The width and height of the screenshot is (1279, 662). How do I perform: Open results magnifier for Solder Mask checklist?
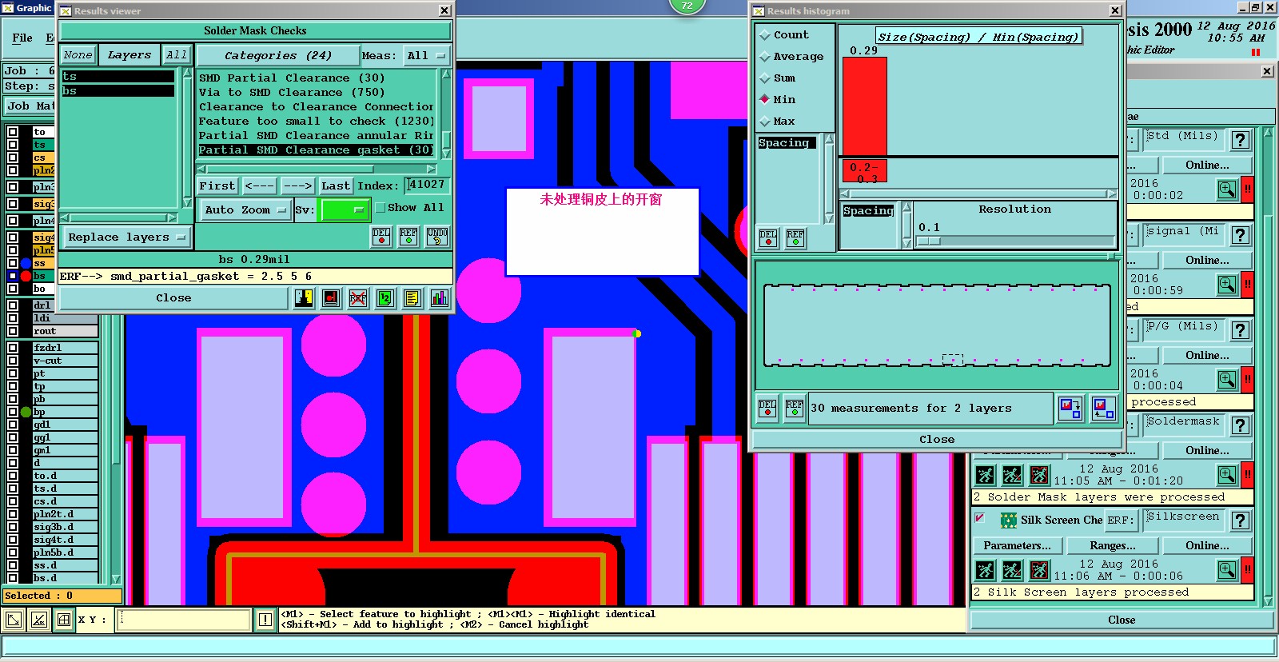[x=1227, y=474]
